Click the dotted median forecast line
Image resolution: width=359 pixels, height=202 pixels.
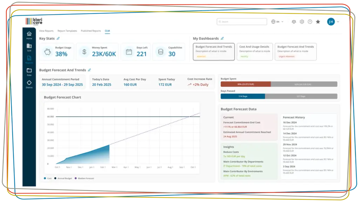click(x=155, y=129)
